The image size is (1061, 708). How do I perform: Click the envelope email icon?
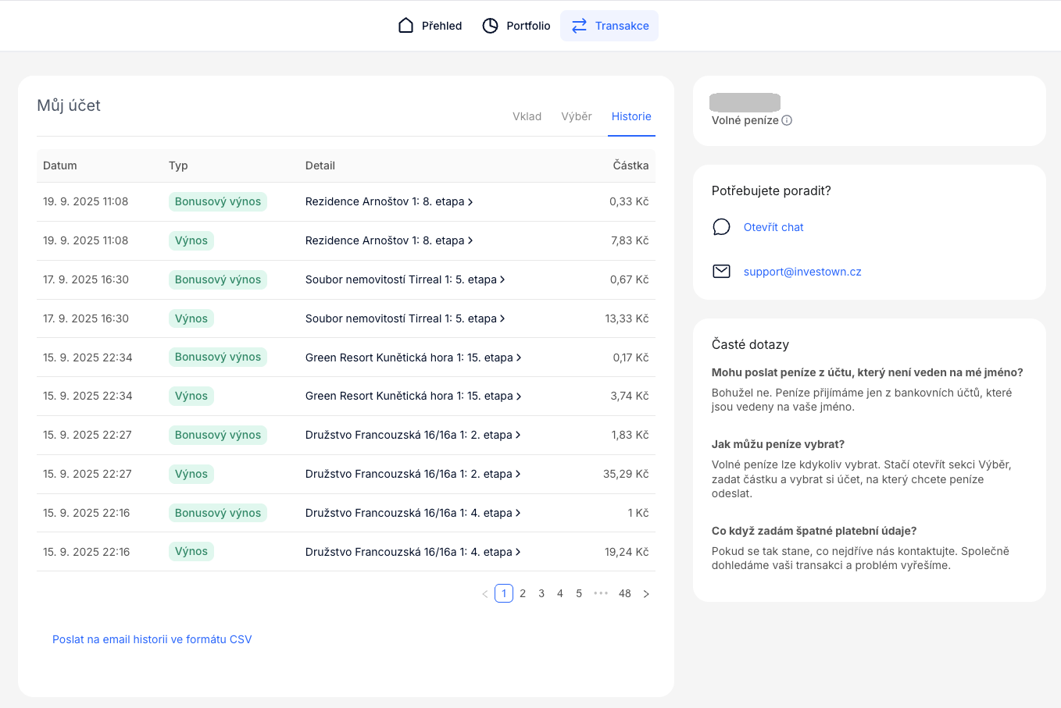pyautogui.click(x=721, y=272)
